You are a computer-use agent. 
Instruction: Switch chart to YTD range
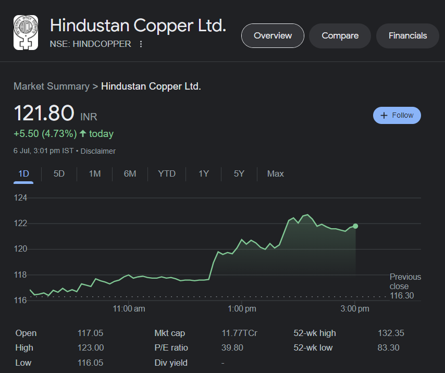coord(167,173)
